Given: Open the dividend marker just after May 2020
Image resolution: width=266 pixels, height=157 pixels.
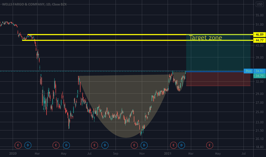Looking at the screenshot, I should tap(66, 145).
